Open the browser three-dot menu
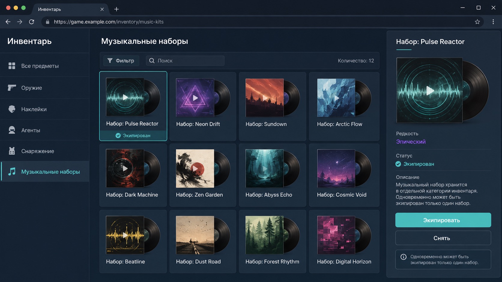Screen dimensions: 502x282 [493, 22]
